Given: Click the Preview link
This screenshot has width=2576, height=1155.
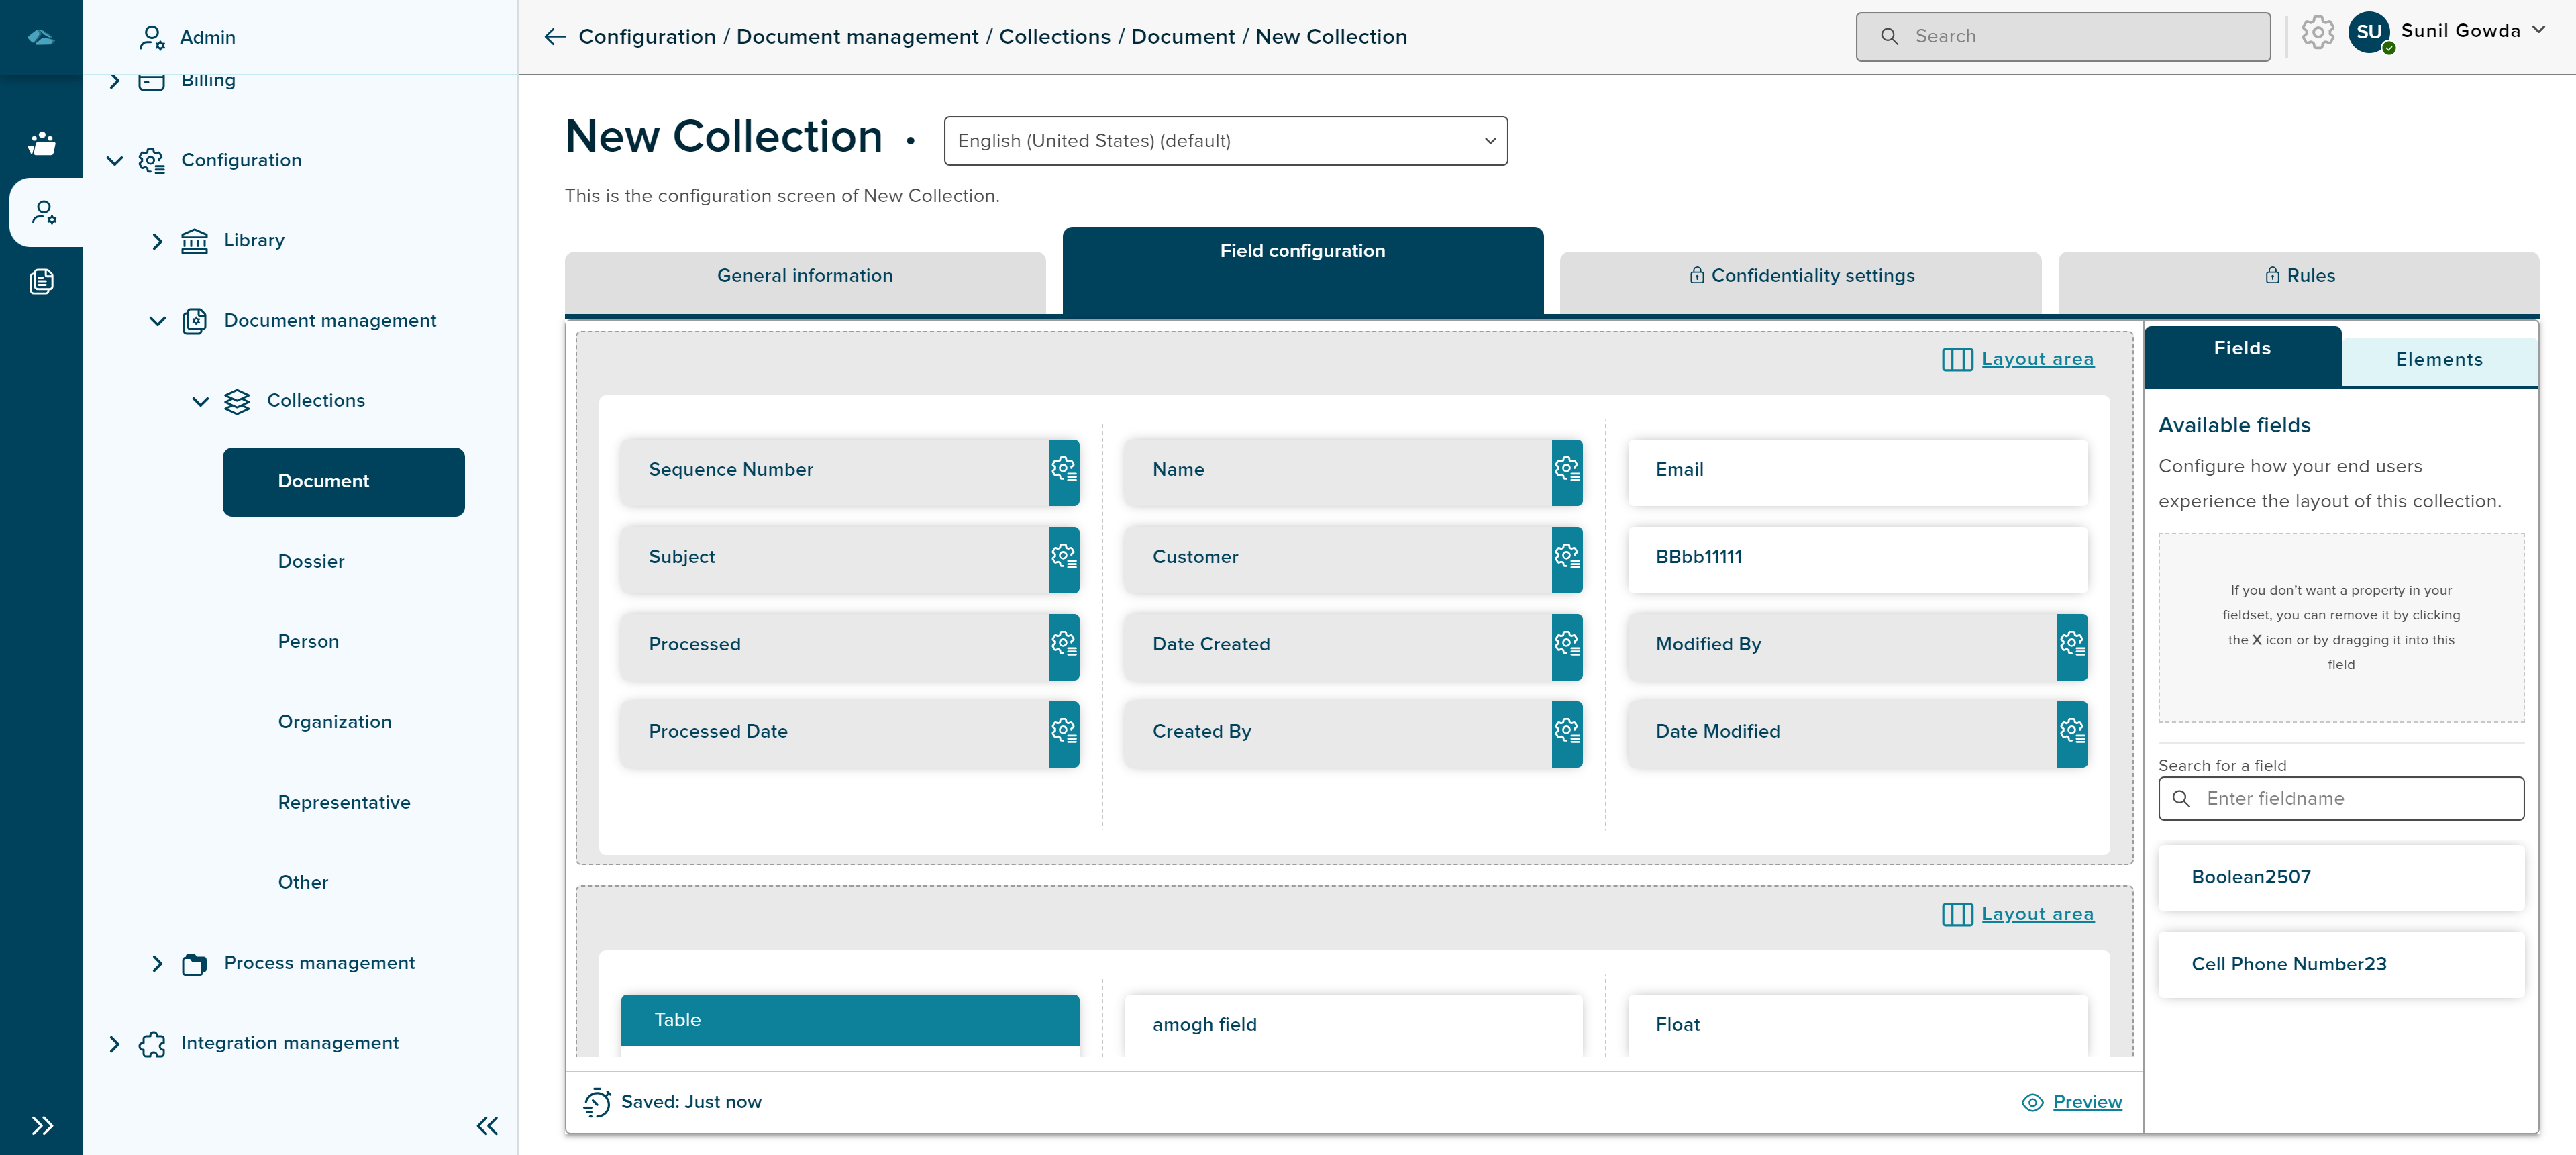Looking at the screenshot, I should [2086, 1102].
